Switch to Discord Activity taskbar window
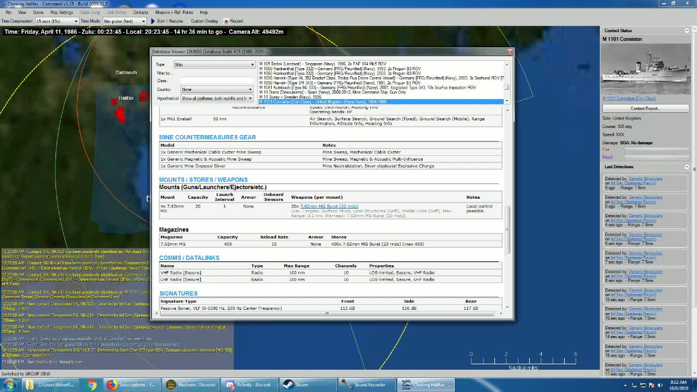The width and height of the screenshot is (697, 392). click(x=250, y=385)
